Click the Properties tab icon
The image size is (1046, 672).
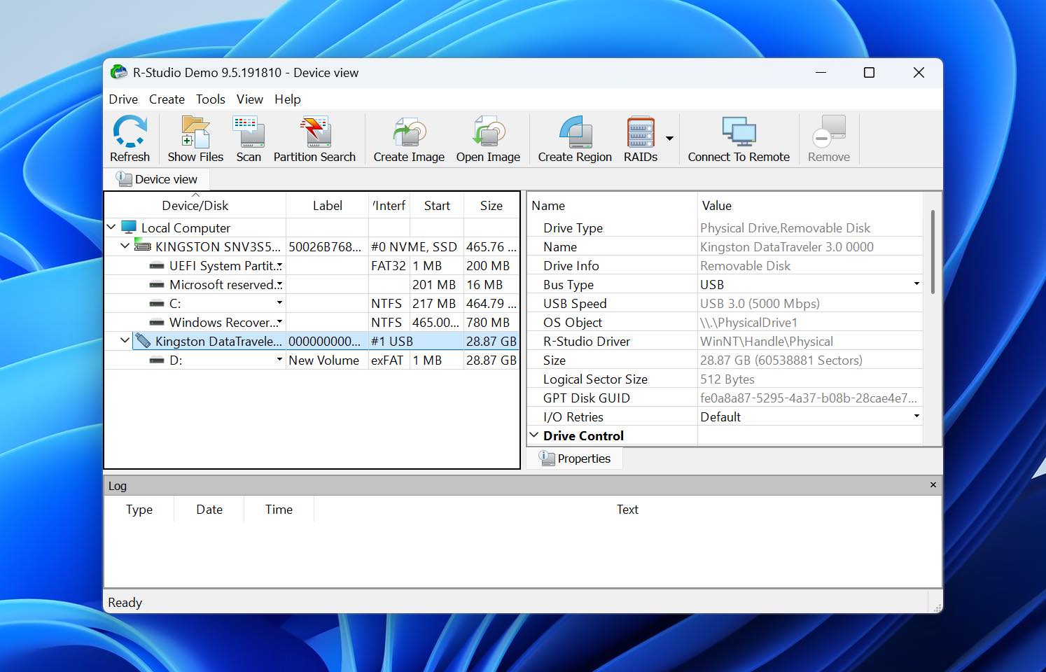coord(547,458)
